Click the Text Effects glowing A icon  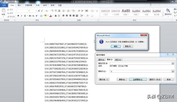point(41,16)
